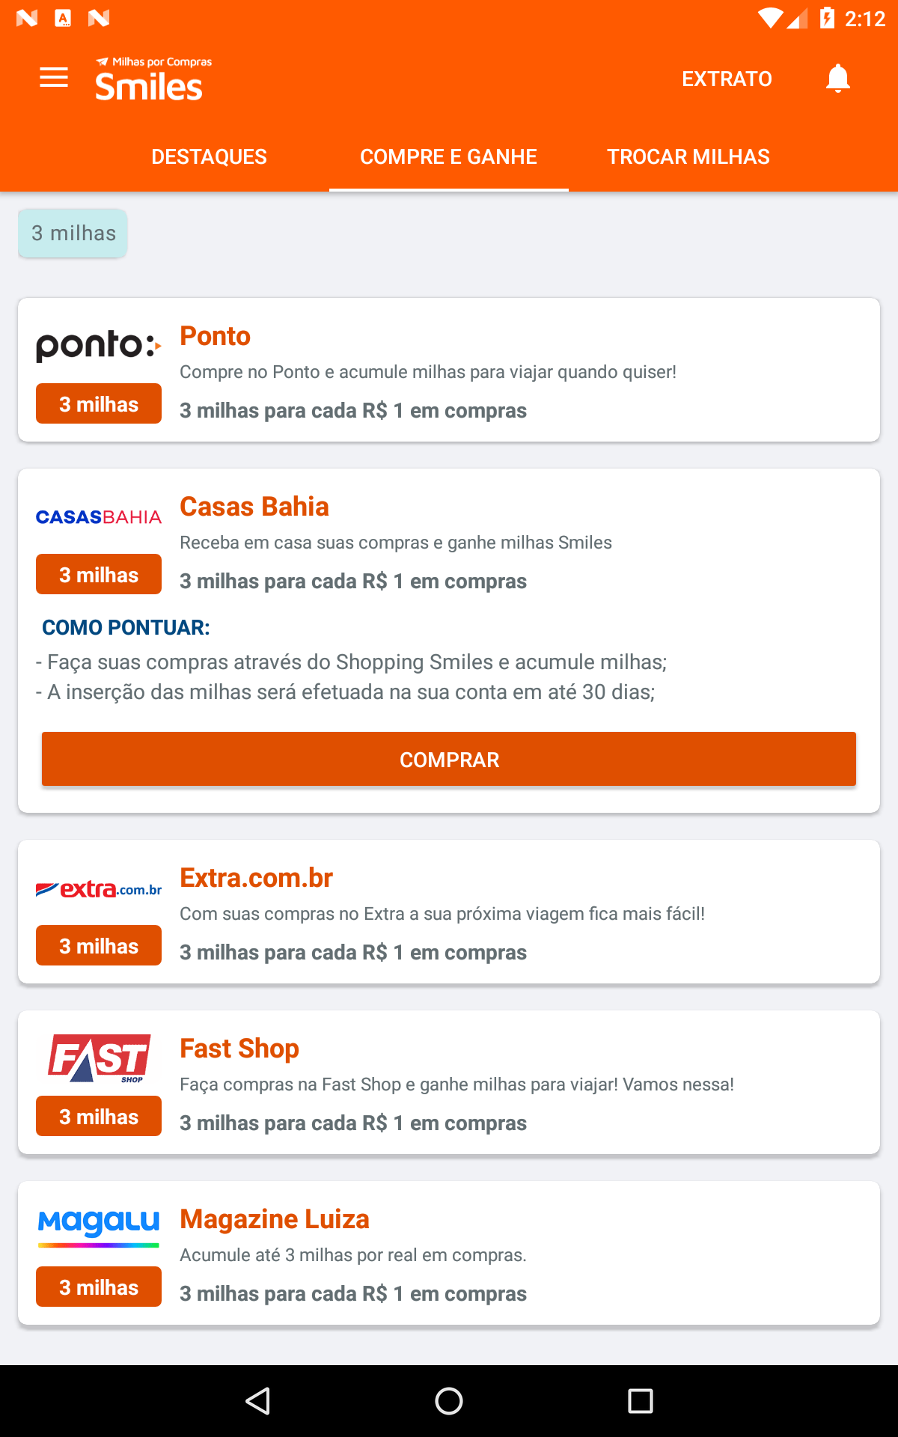Tap the Smiles logo in header

pyautogui.click(x=153, y=79)
